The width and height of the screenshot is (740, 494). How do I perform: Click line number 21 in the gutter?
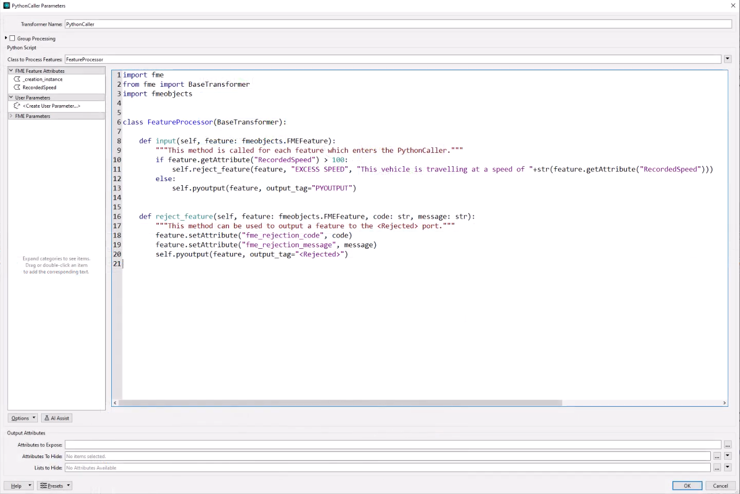click(117, 264)
